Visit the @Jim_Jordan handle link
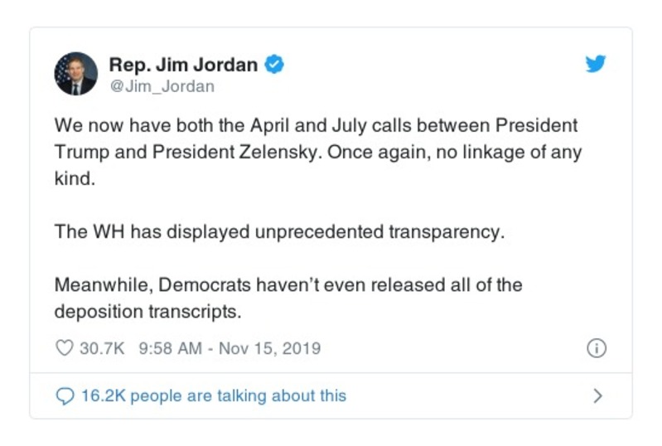This screenshot has height=446, width=662. tap(162, 86)
